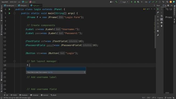Update project via Git blue arrow
Image resolution: width=176 pixels, height=99 pixels.
tap(150, 2)
